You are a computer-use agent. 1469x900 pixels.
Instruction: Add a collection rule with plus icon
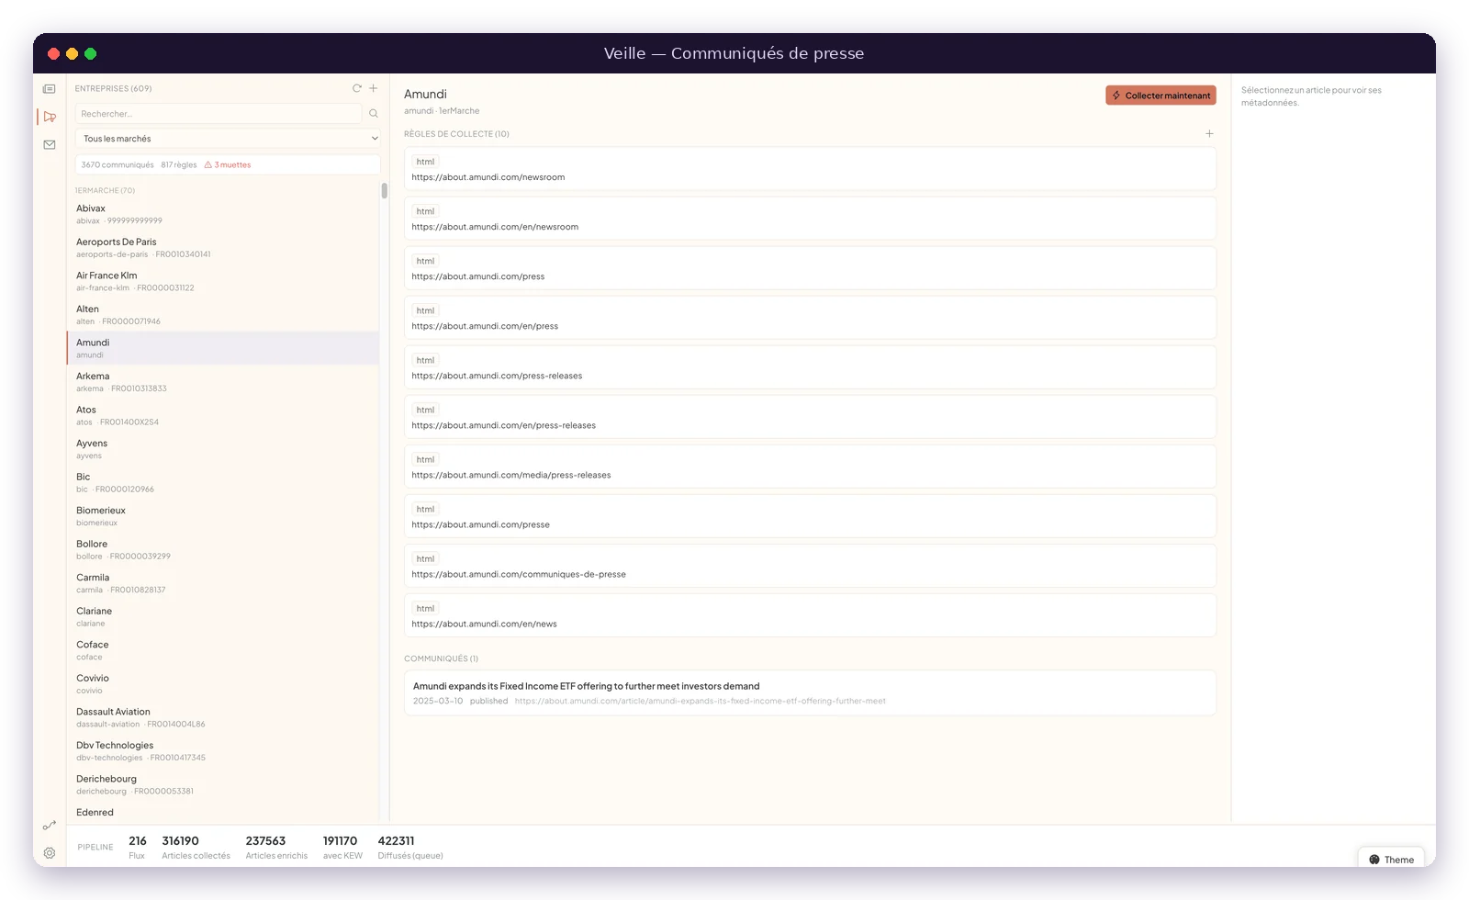coord(1209,134)
